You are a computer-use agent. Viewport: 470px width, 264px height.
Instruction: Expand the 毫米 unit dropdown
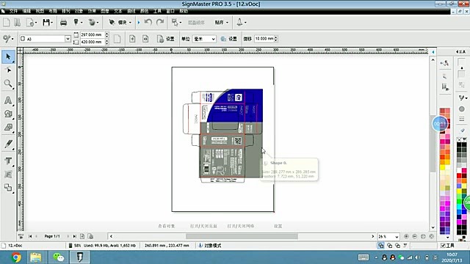click(x=213, y=39)
